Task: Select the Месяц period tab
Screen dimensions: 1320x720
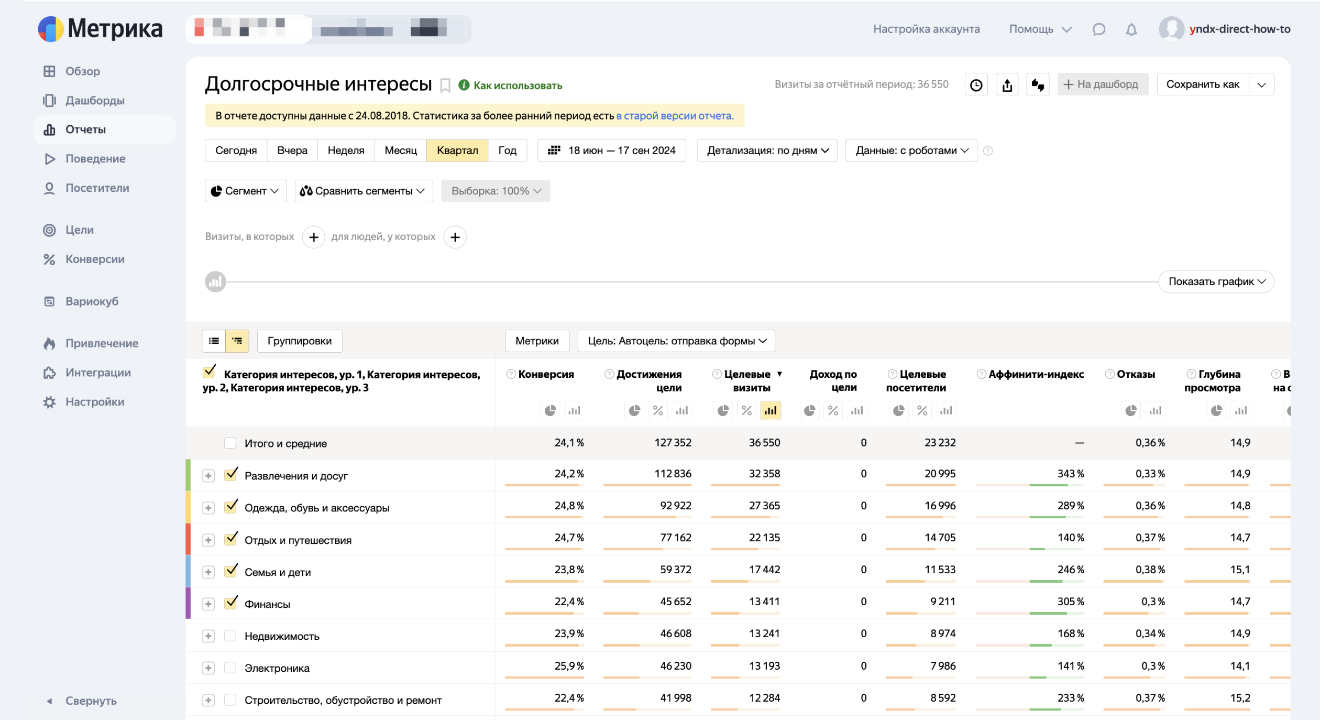Action: pos(400,150)
